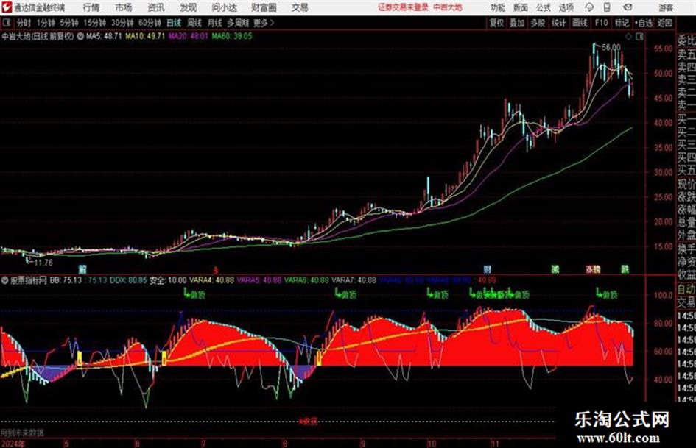The height and width of the screenshot is (448, 696).
Task: Click the 叠加 overlay button
Action: 517,23
